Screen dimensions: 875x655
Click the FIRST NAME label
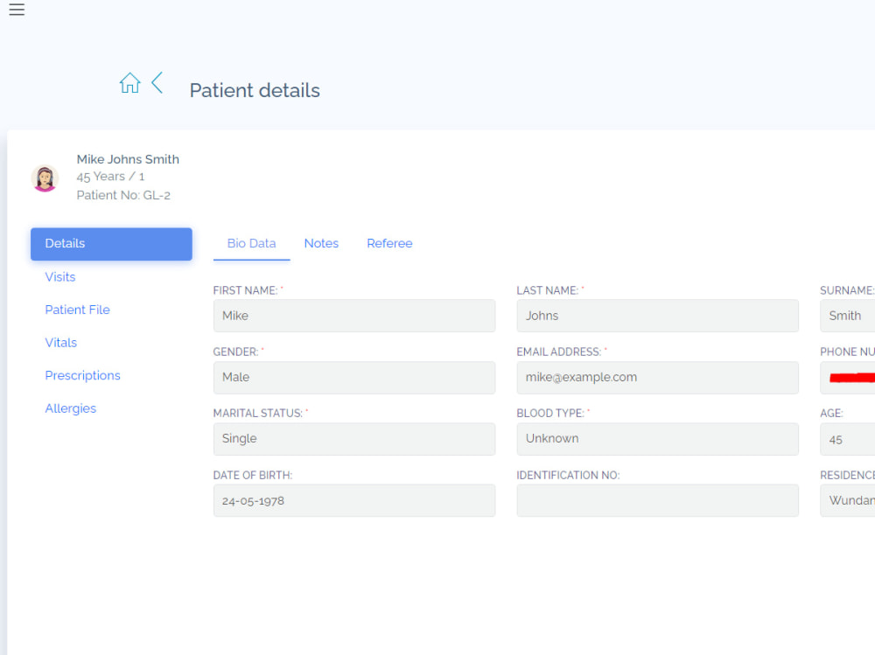pyautogui.click(x=246, y=290)
